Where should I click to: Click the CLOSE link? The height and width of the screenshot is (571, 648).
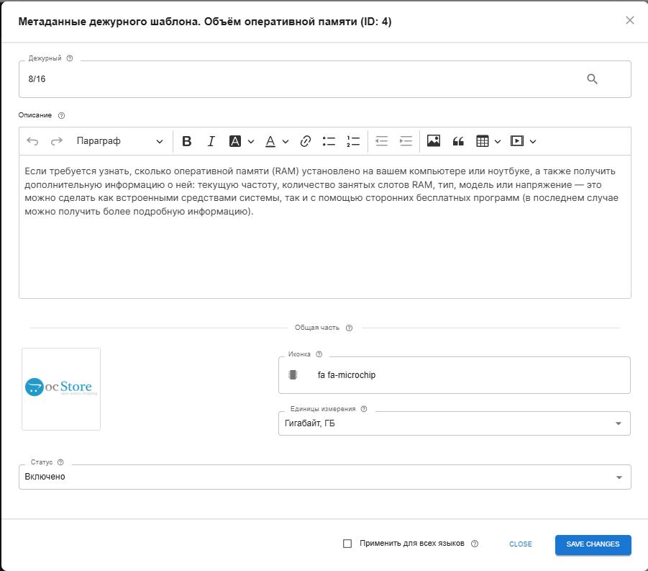pyautogui.click(x=520, y=544)
